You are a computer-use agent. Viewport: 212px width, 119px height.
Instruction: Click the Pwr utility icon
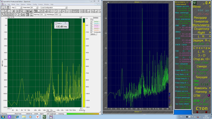click(x=67, y=11)
